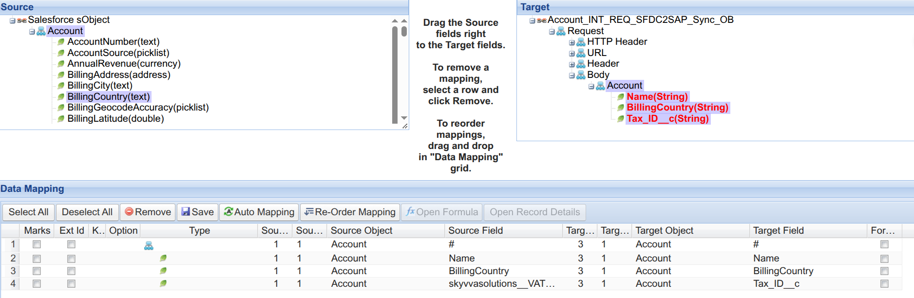Screen dimensions: 914x298
Task: Click the leaf icon beside AccountSource(picklist)
Action: coord(61,53)
